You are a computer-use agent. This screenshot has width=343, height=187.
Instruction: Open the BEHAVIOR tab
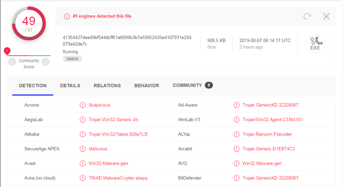point(146,86)
